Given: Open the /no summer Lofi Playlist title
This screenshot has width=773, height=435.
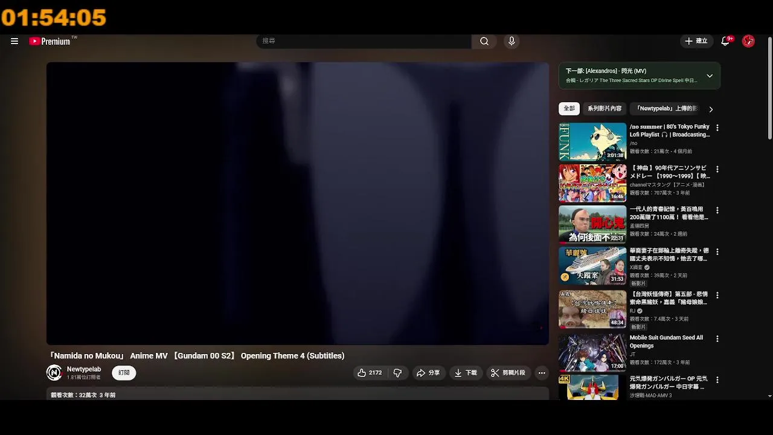Looking at the screenshot, I should pyautogui.click(x=670, y=130).
